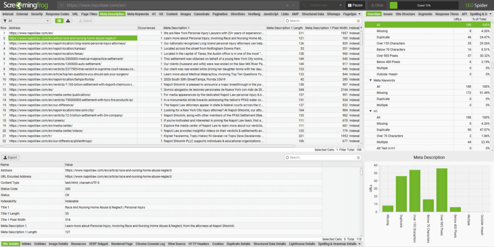Select the napolilaw.com/es/ URL row
Screen dimensions: 494x247
point(180,90)
